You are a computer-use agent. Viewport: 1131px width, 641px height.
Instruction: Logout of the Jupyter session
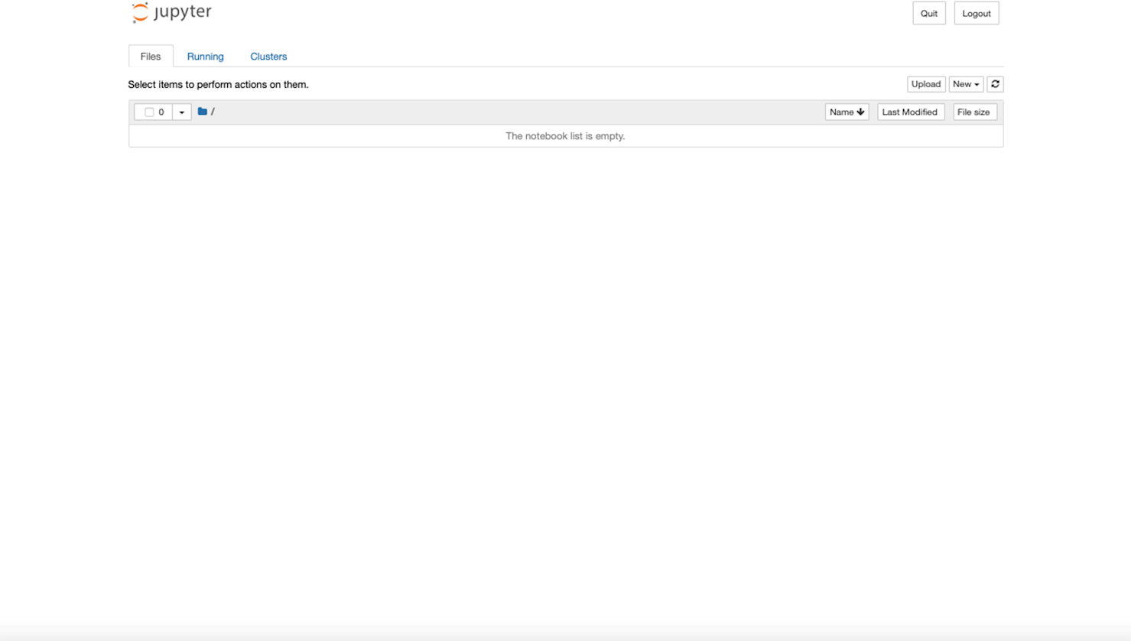[976, 13]
